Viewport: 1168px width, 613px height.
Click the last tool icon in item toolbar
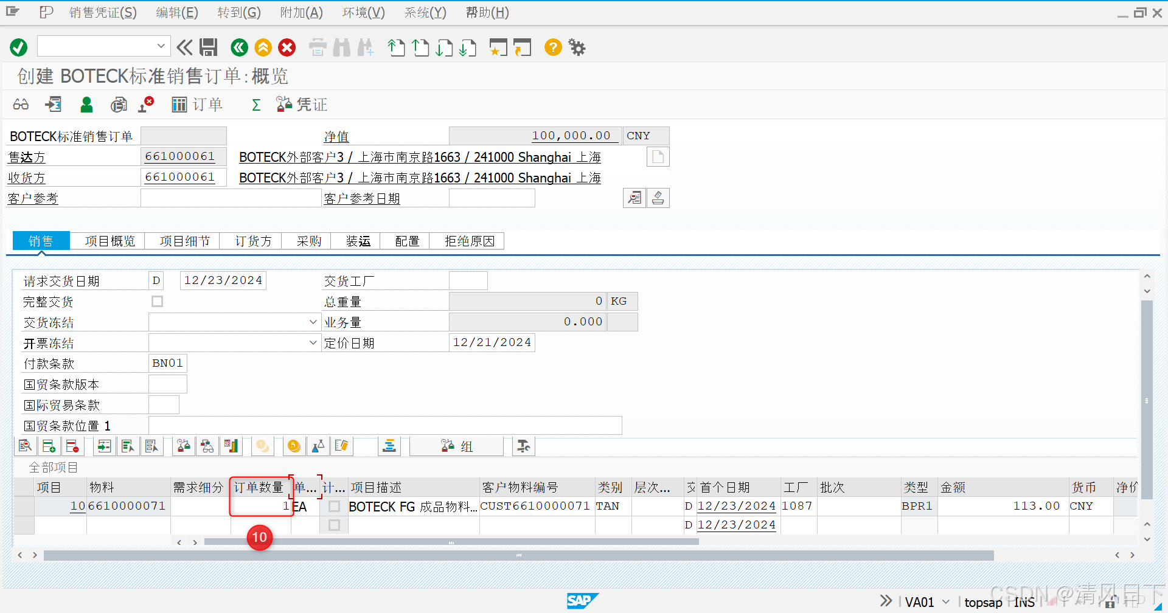pos(523,446)
